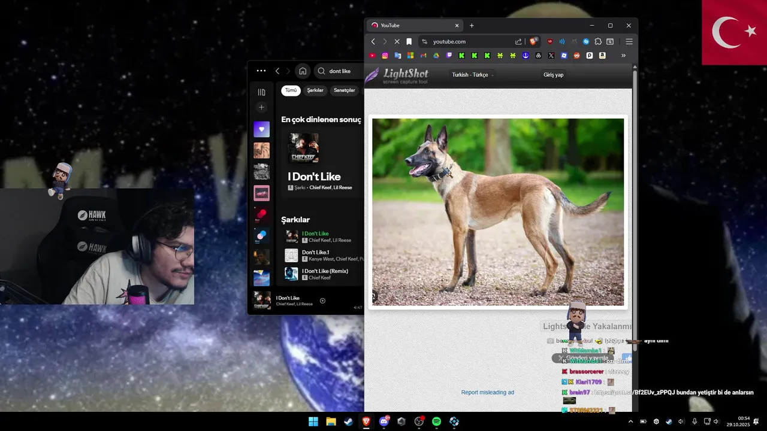Open Liked Songs in Spotify sidebar
The width and height of the screenshot is (767, 431).
(x=261, y=129)
